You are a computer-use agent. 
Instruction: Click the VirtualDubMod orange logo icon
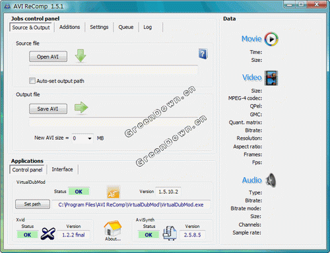point(114,192)
